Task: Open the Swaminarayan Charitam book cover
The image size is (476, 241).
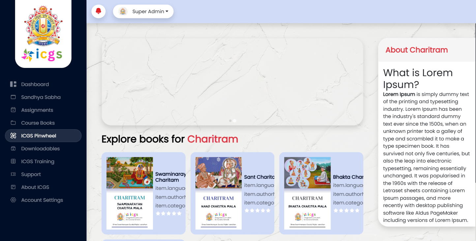Action: [x=130, y=193]
